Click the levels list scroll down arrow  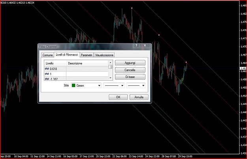(110, 78)
